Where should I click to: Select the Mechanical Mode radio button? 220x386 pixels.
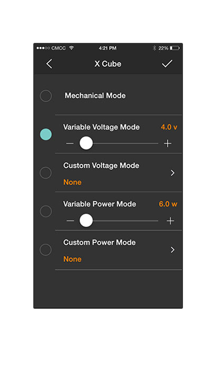tap(46, 96)
